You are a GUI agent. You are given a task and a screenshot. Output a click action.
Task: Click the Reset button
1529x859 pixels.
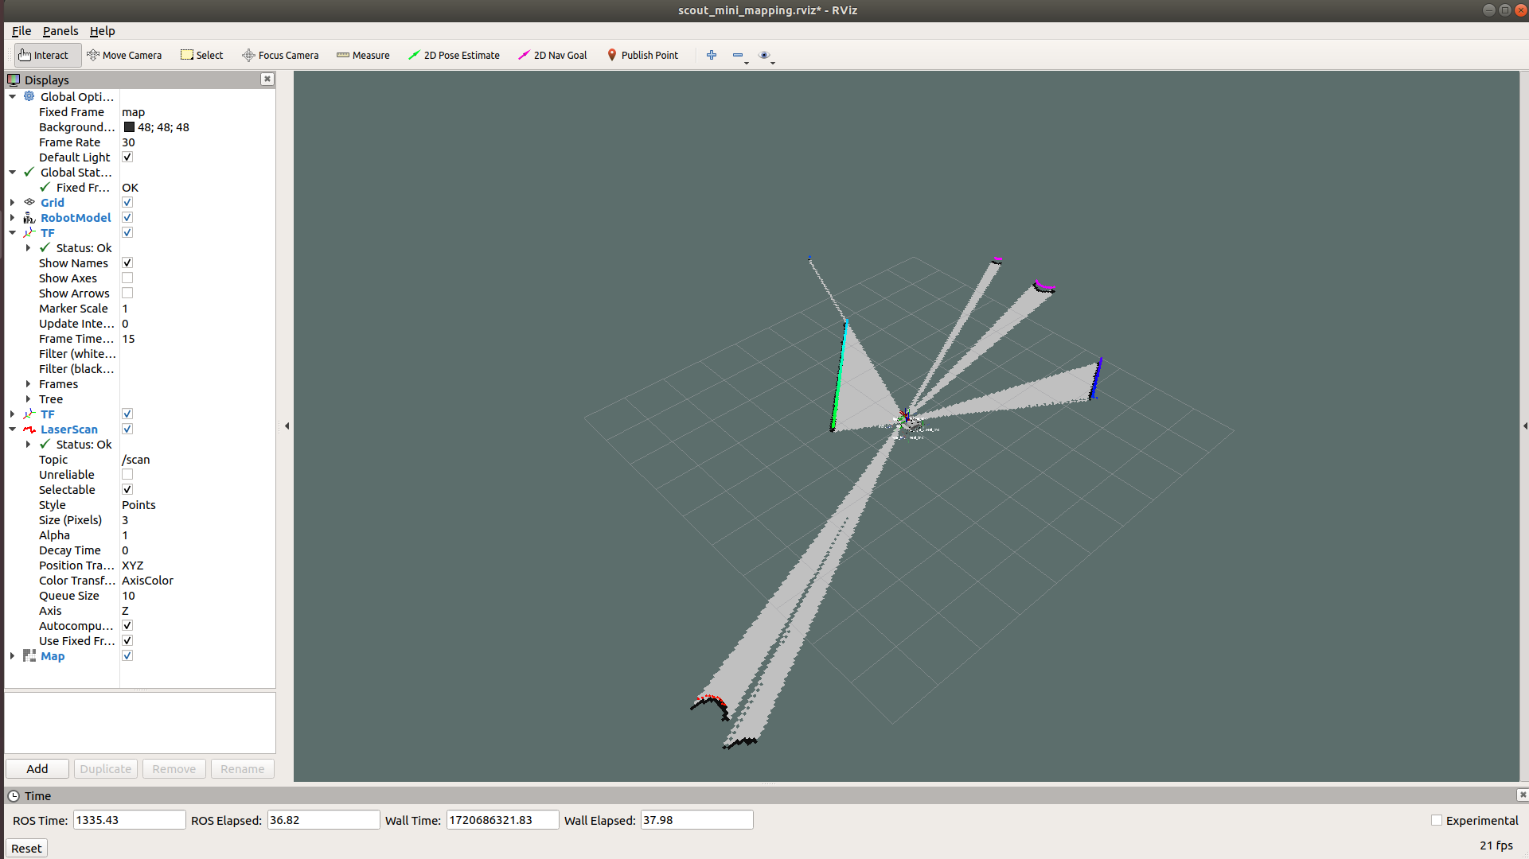[26, 848]
